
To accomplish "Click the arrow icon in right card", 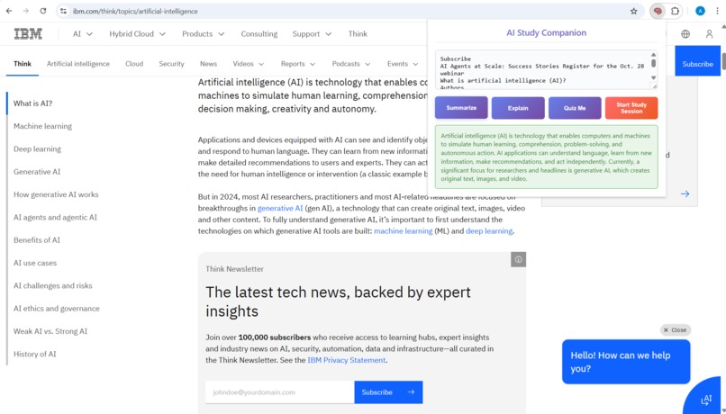I will (x=685, y=193).
